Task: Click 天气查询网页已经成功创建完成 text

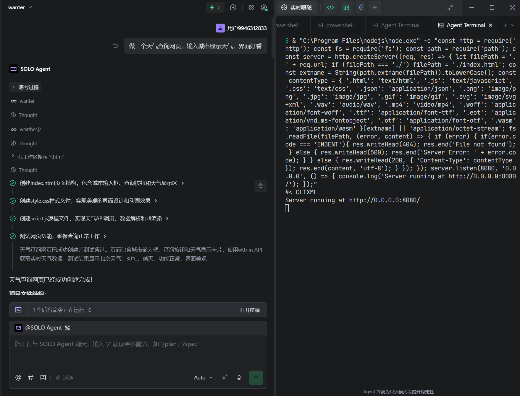Action: [x=51, y=280]
